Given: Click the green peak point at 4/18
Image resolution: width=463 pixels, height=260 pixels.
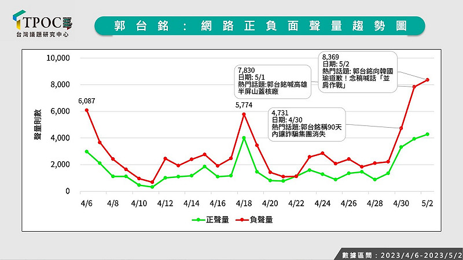Looking at the screenshot, I should (244, 138).
